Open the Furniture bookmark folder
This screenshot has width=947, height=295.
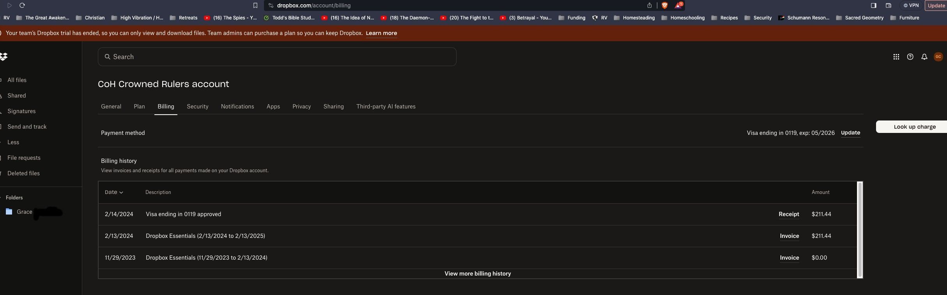tap(905, 18)
